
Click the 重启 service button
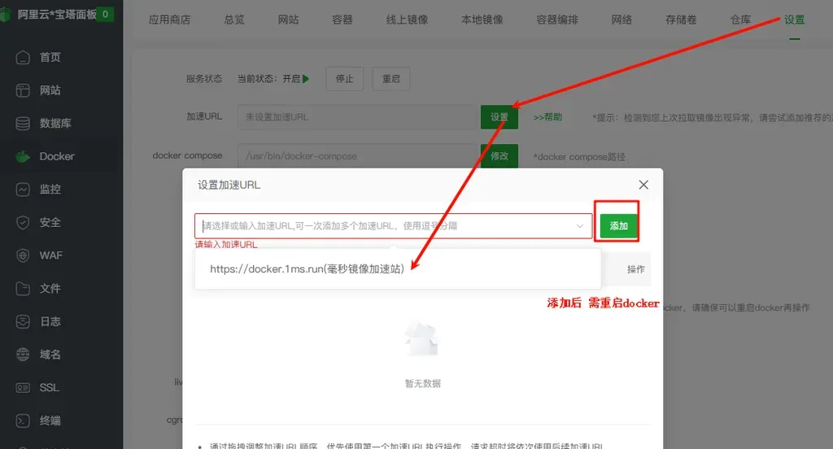point(390,79)
